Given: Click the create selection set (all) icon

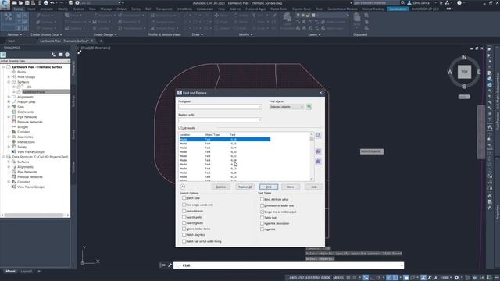Looking at the screenshot, I should click(318, 162).
